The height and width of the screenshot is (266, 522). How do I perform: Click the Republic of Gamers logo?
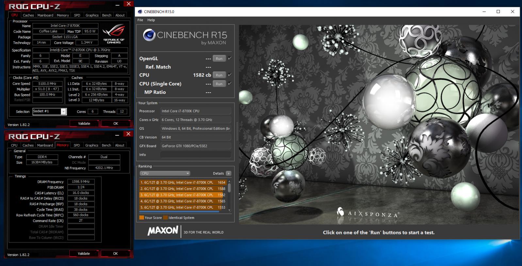point(114,34)
